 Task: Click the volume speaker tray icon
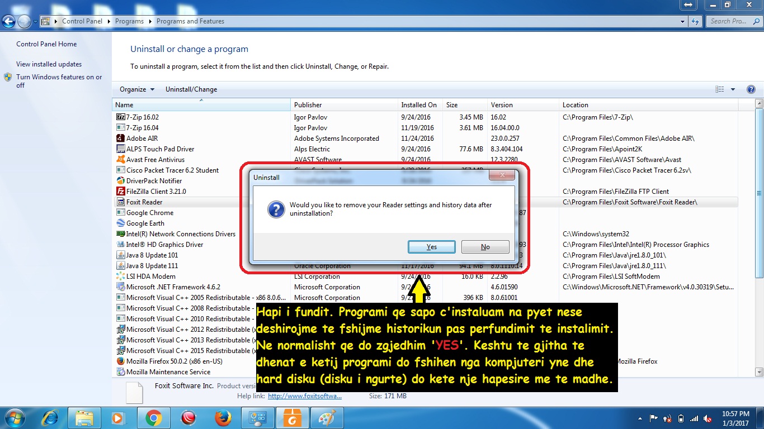(708, 418)
